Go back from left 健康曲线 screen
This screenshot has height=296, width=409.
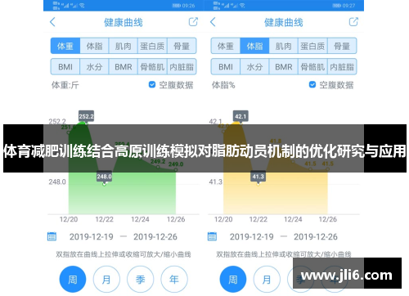[x=52, y=22]
